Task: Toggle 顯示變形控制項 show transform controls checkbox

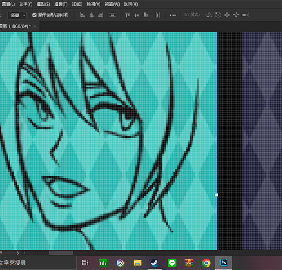Action: pos(34,15)
